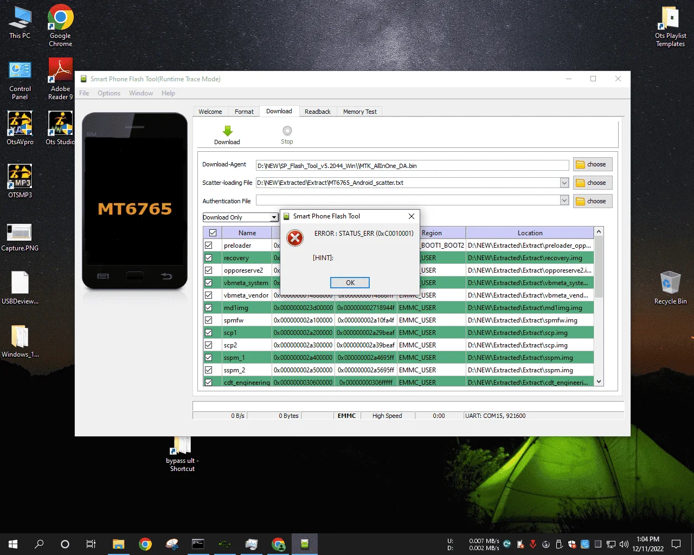This screenshot has height=555, width=694.
Task: Select the Adobe Reader 9 desktop shortcut
Action: 61,79
